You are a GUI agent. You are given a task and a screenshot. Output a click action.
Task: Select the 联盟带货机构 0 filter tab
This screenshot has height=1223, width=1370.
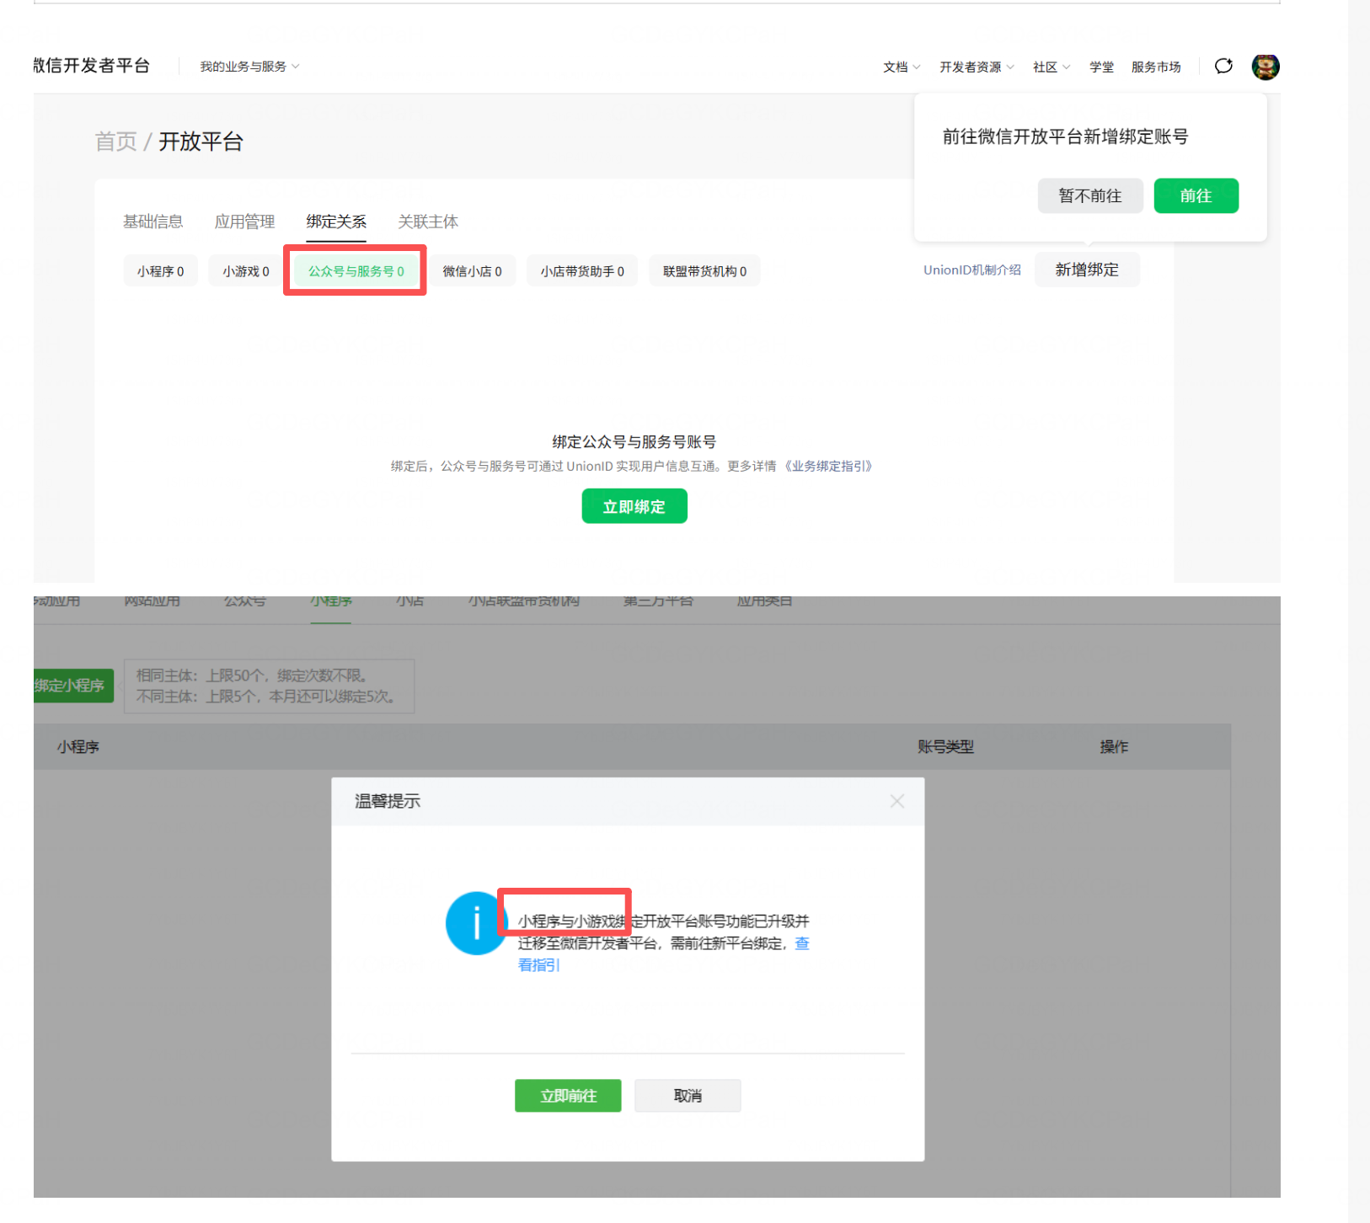click(x=704, y=271)
